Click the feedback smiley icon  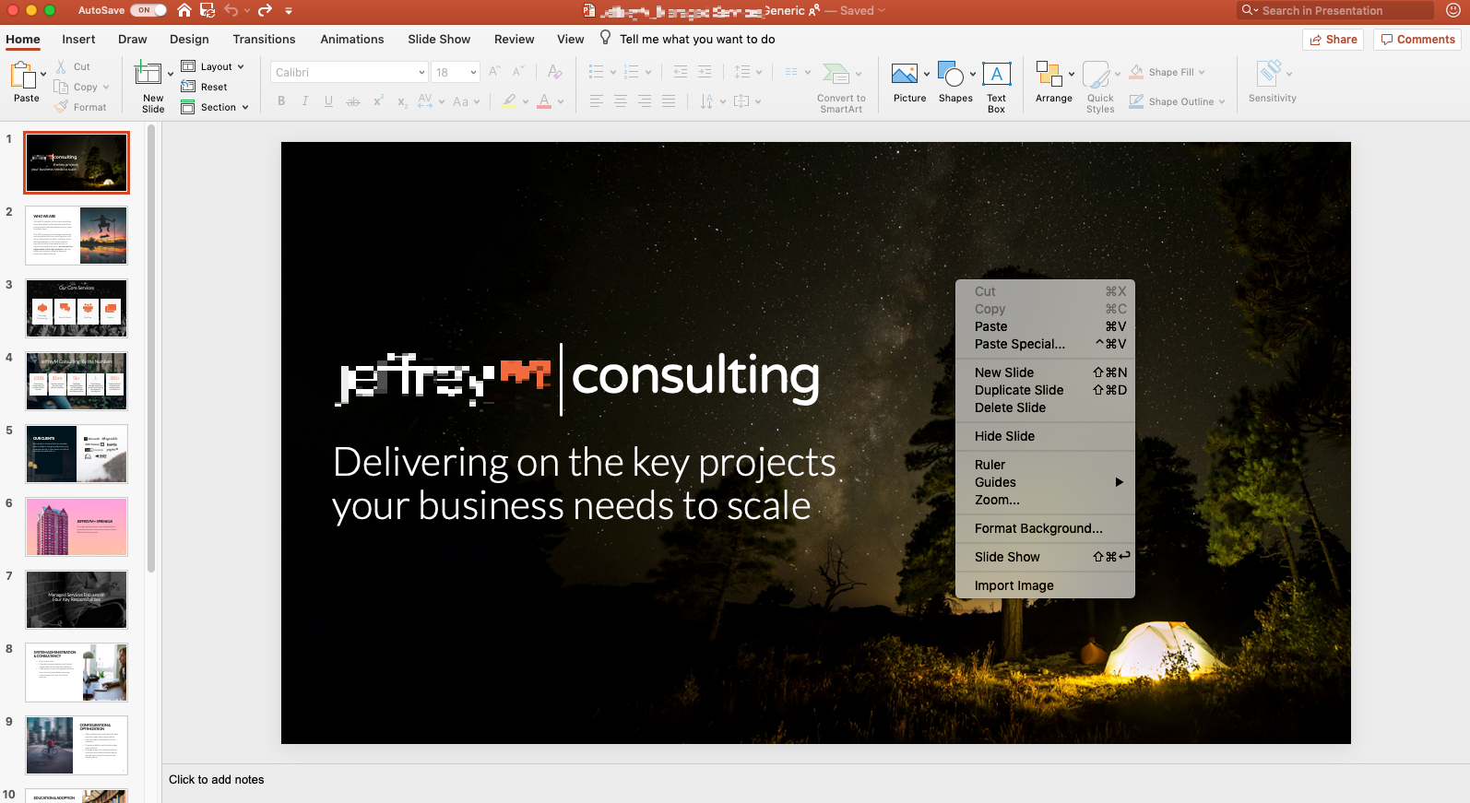1453,10
